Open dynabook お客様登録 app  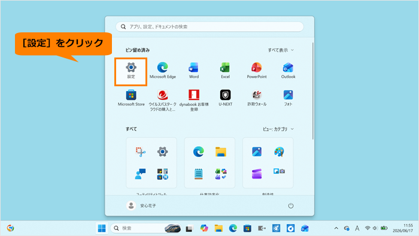pos(194,101)
